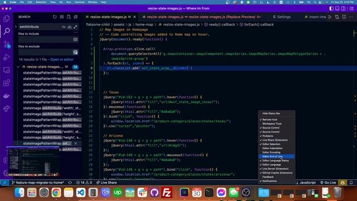The height and width of the screenshot is (201, 357).
Task: Collapse the resize-state-images results group
Action: click(x=18, y=67)
